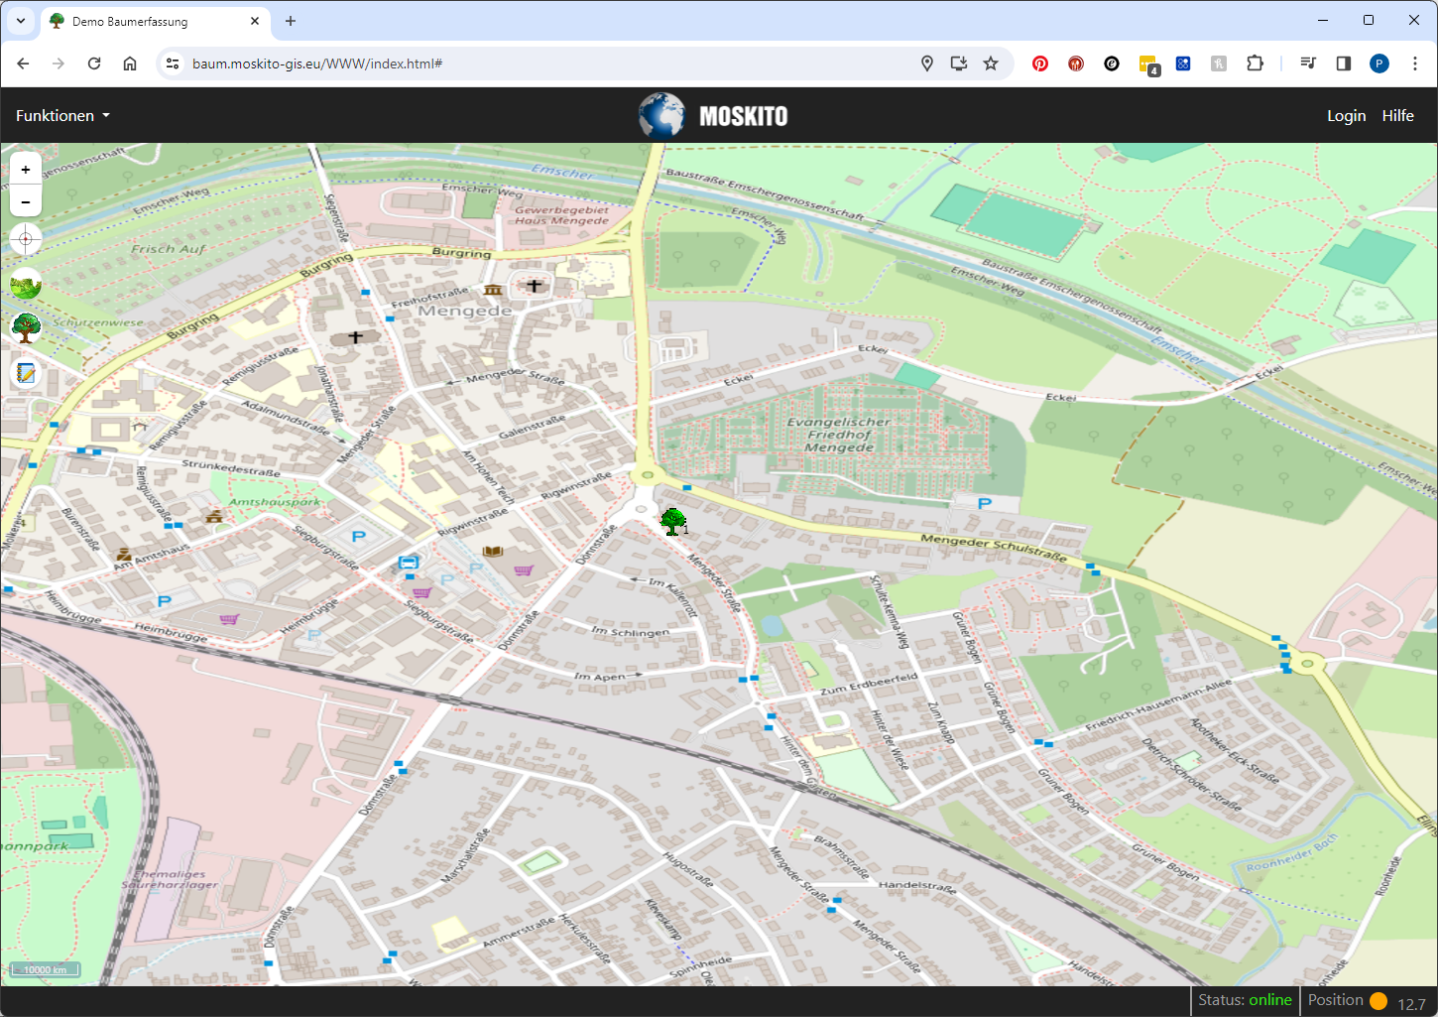Open the notepad with pencil tool
The width and height of the screenshot is (1438, 1017).
[x=26, y=373]
